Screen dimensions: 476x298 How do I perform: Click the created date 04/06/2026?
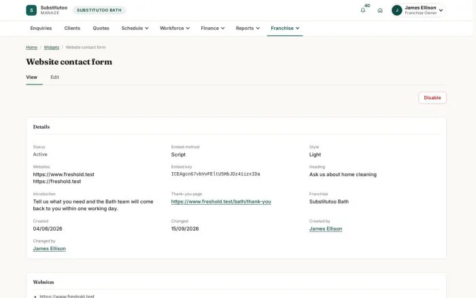point(48,229)
